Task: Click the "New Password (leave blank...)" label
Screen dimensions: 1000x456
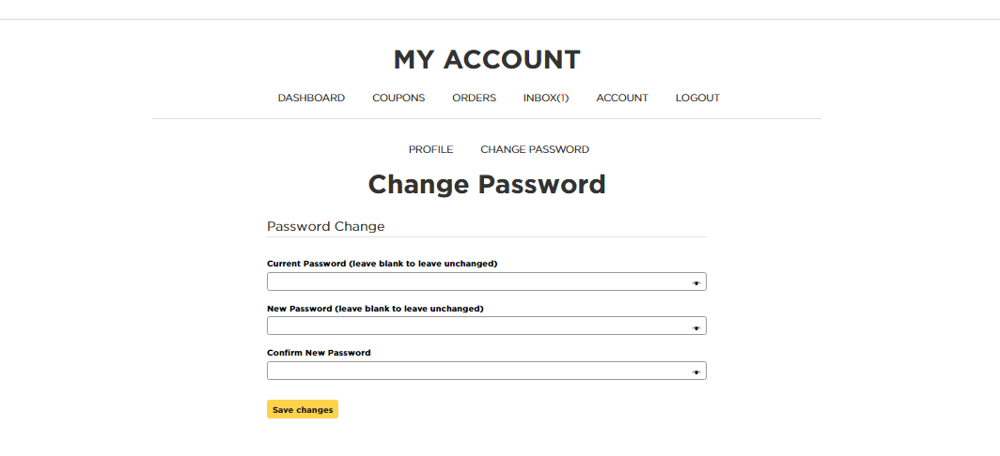Action: click(375, 308)
